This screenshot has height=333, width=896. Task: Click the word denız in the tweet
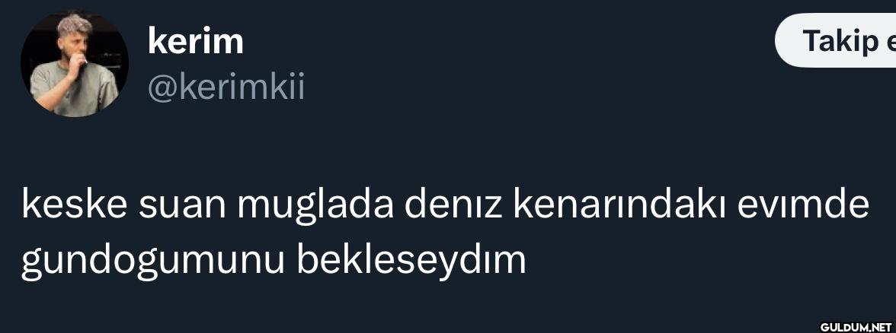[x=453, y=206]
